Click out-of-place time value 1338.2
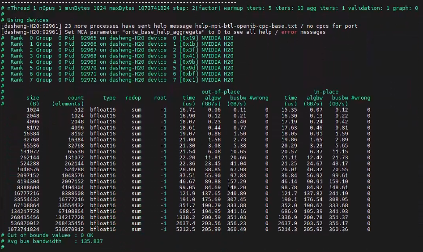Image resolution: width=423 pixels, height=252 pixels. (186, 217)
